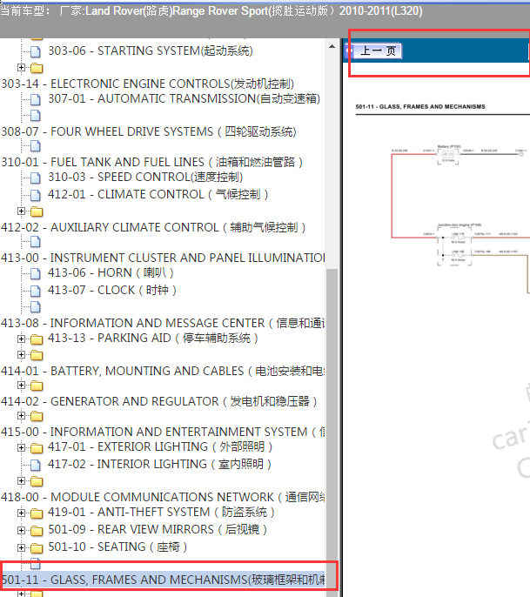Select 501-10 SEATING label
530x597 pixels.
tap(117, 547)
